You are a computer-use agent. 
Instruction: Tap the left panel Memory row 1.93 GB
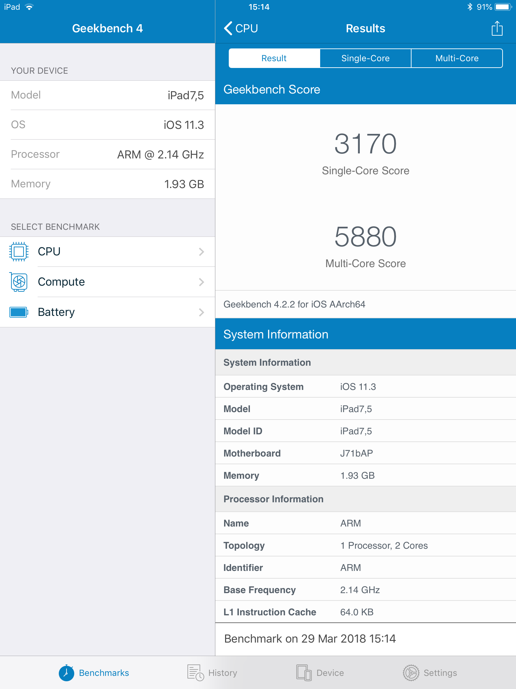(x=107, y=184)
